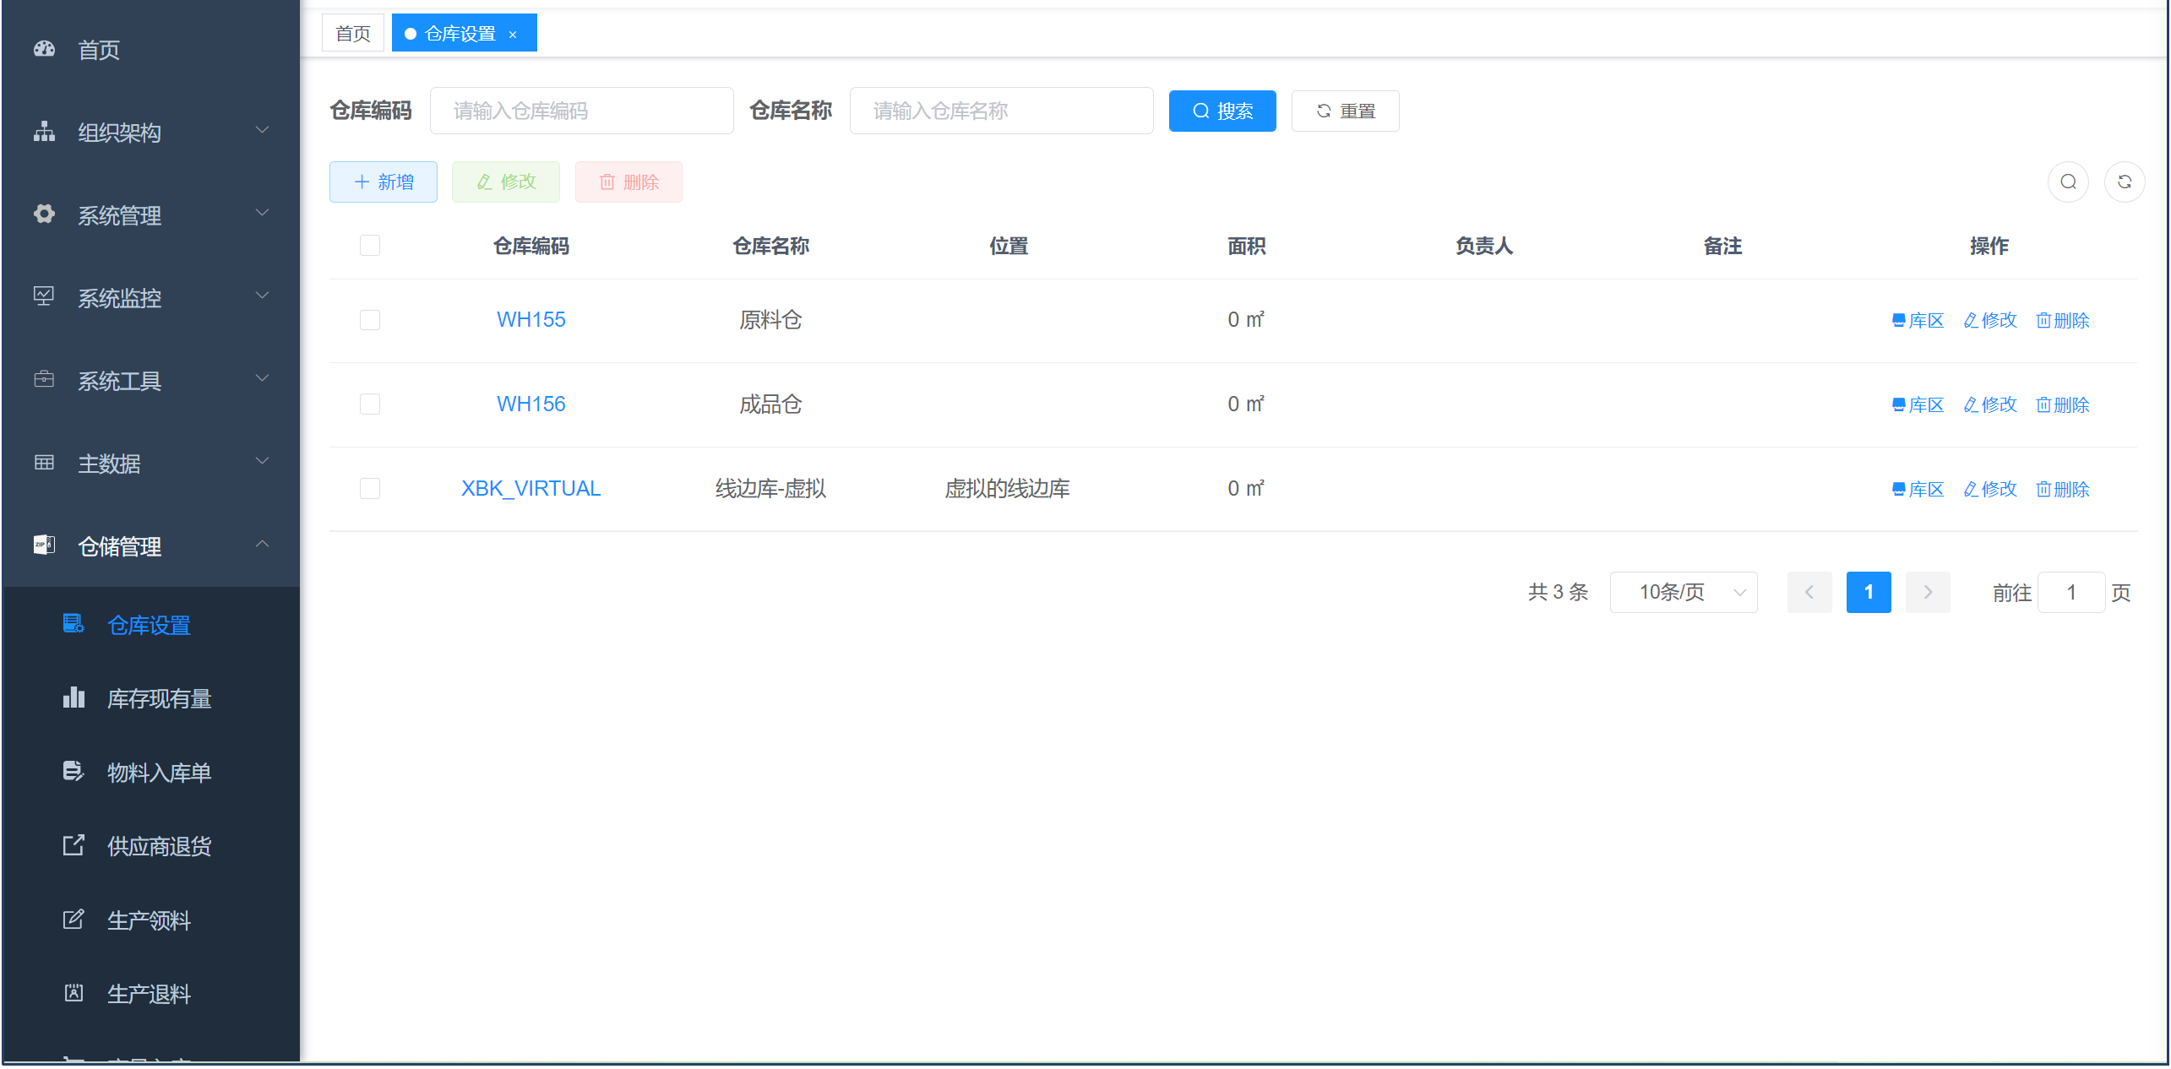Click 修改 pencil in WH156 row
This screenshot has height=1069, width=2171.
pos(1990,404)
